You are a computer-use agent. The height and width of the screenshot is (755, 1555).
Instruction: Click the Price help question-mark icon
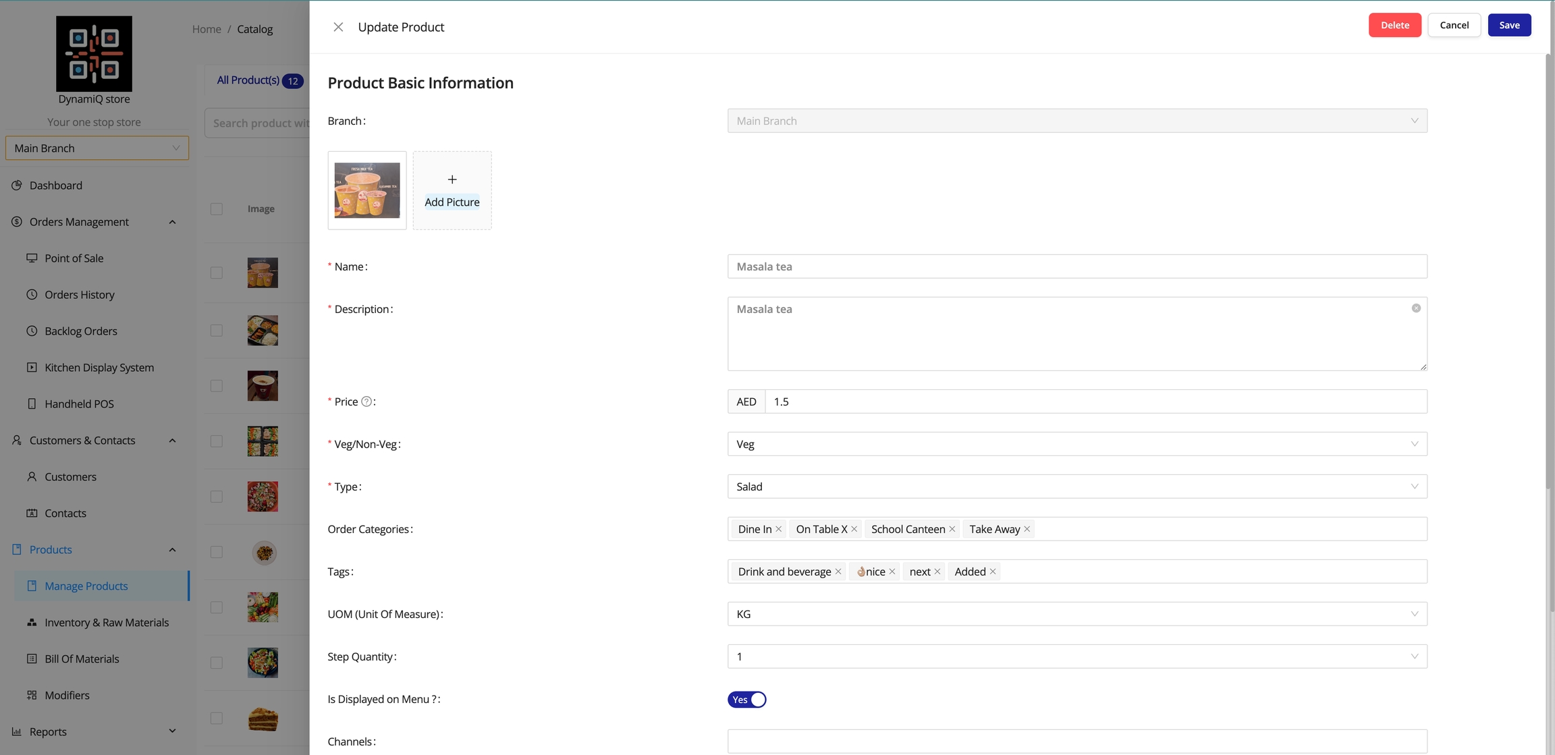tap(366, 401)
